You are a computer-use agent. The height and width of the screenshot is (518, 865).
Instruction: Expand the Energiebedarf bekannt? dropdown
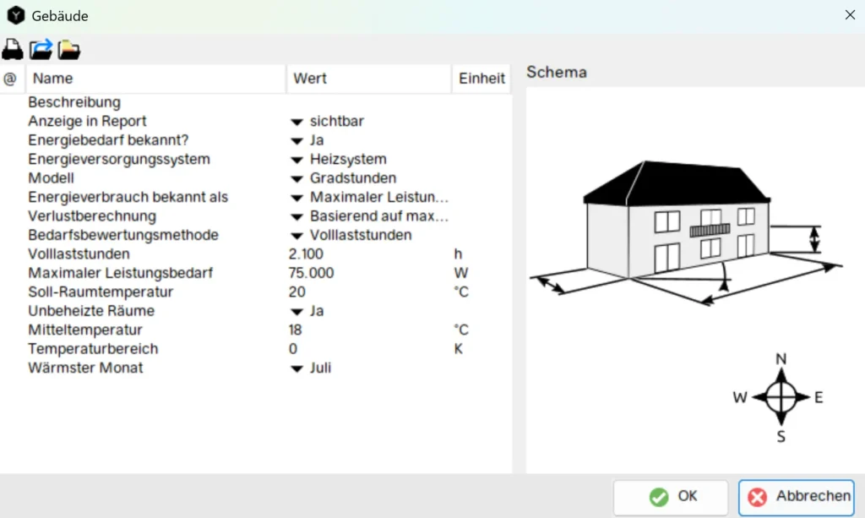click(x=296, y=140)
